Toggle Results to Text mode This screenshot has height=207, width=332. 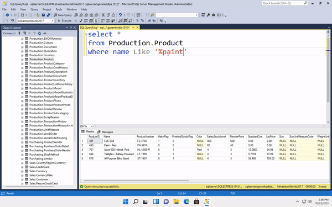pyautogui.click(x=120, y=21)
